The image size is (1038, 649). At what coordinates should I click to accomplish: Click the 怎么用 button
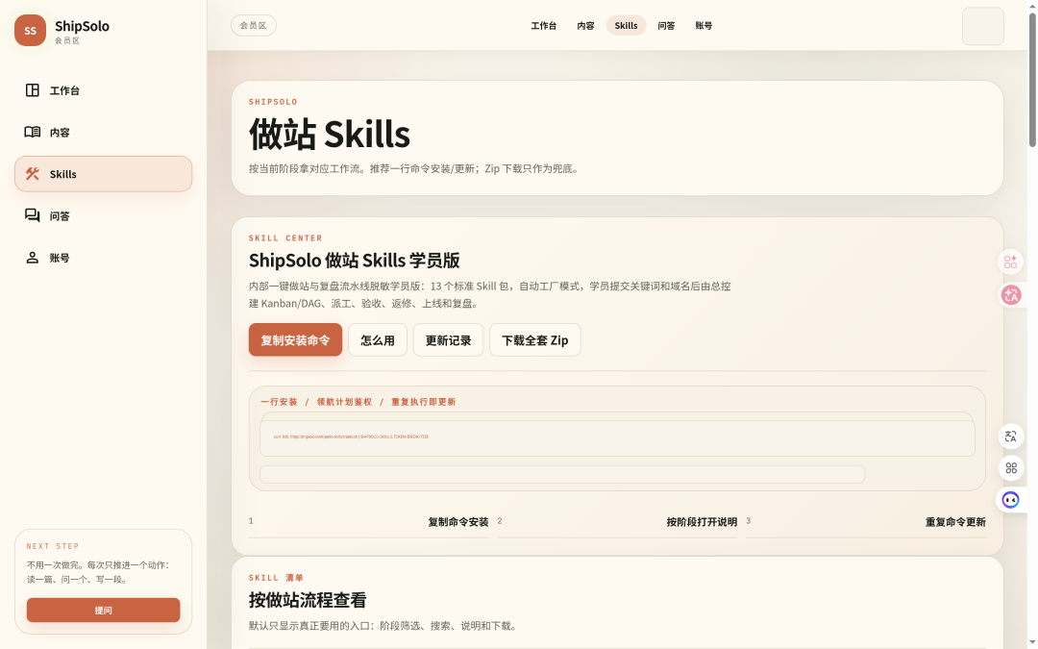(378, 339)
